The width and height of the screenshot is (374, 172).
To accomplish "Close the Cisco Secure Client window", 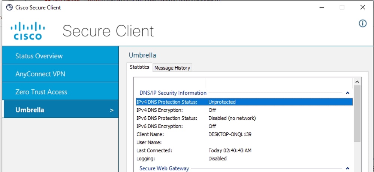I will [x=362, y=7].
